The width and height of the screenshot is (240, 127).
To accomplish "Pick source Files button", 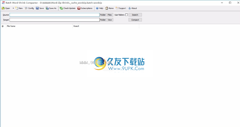I will pyautogui.click(x=110, y=15).
